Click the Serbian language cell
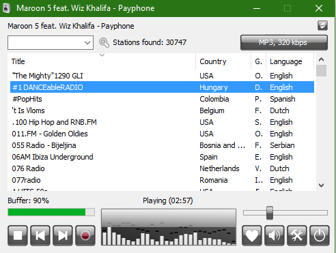336x253 pixels. (282, 145)
